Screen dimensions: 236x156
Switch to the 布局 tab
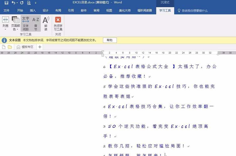[58, 11]
